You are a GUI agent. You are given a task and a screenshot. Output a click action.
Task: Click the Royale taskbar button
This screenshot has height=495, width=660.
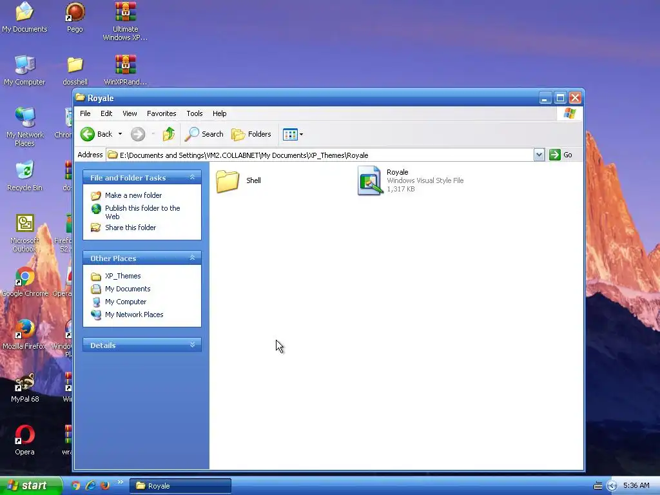click(x=180, y=486)
